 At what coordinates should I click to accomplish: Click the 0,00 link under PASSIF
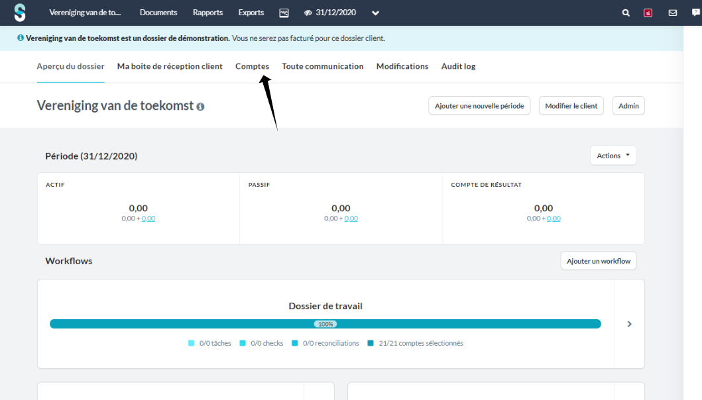[x=351, y=219]
